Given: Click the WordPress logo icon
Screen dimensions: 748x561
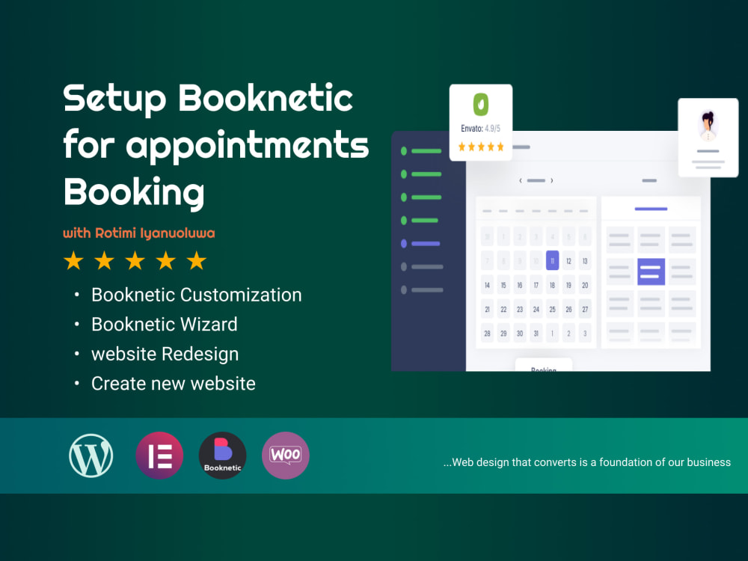Looking at the screenshot, I should click(90, 455).
